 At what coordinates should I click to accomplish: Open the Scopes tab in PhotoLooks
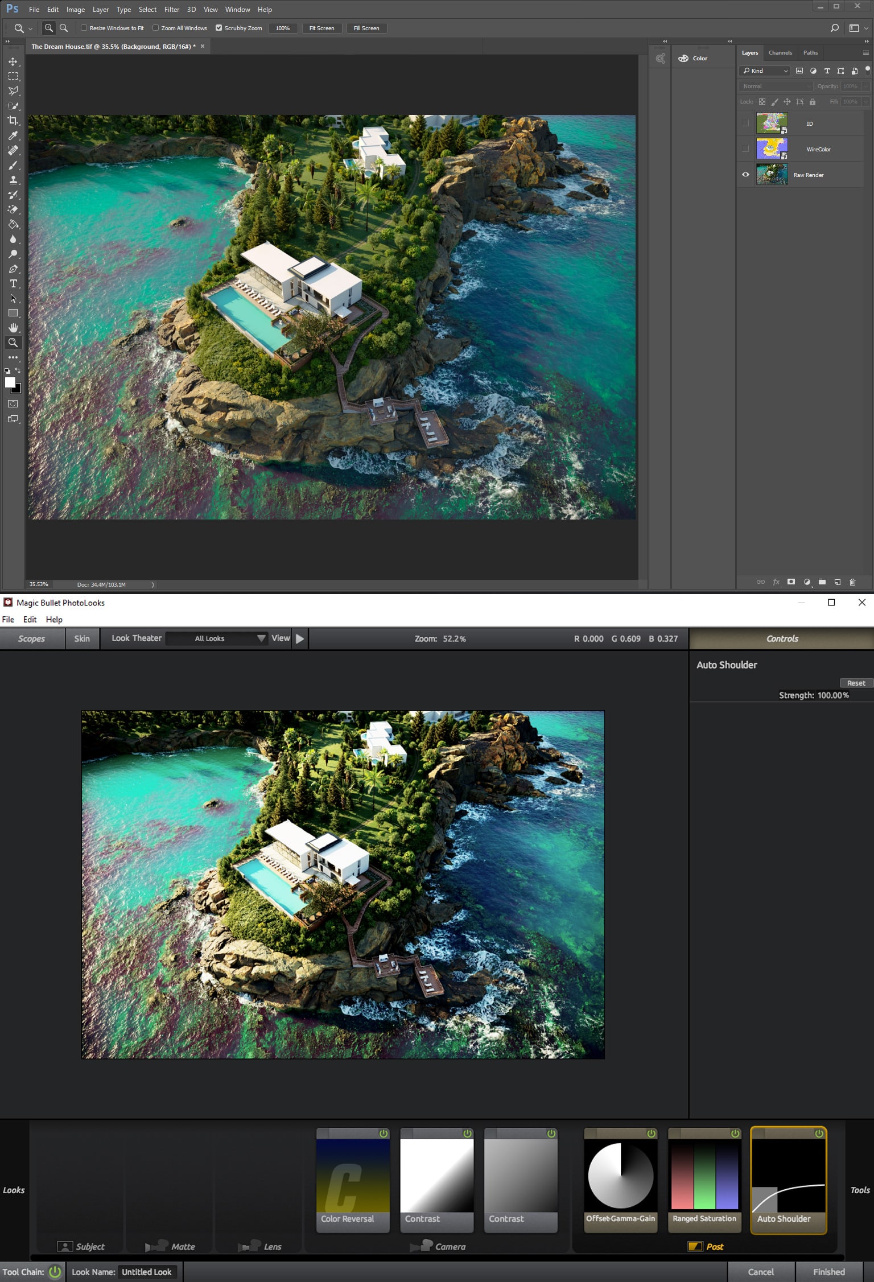(31, 638)
